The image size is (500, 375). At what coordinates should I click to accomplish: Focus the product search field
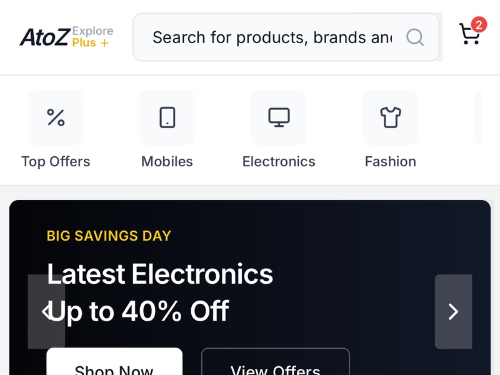272,37
